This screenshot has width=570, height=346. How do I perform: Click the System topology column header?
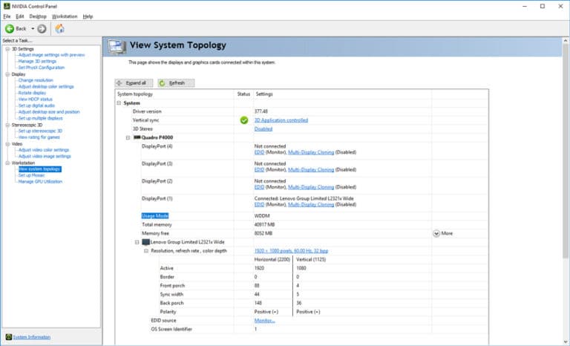point(135,94)
